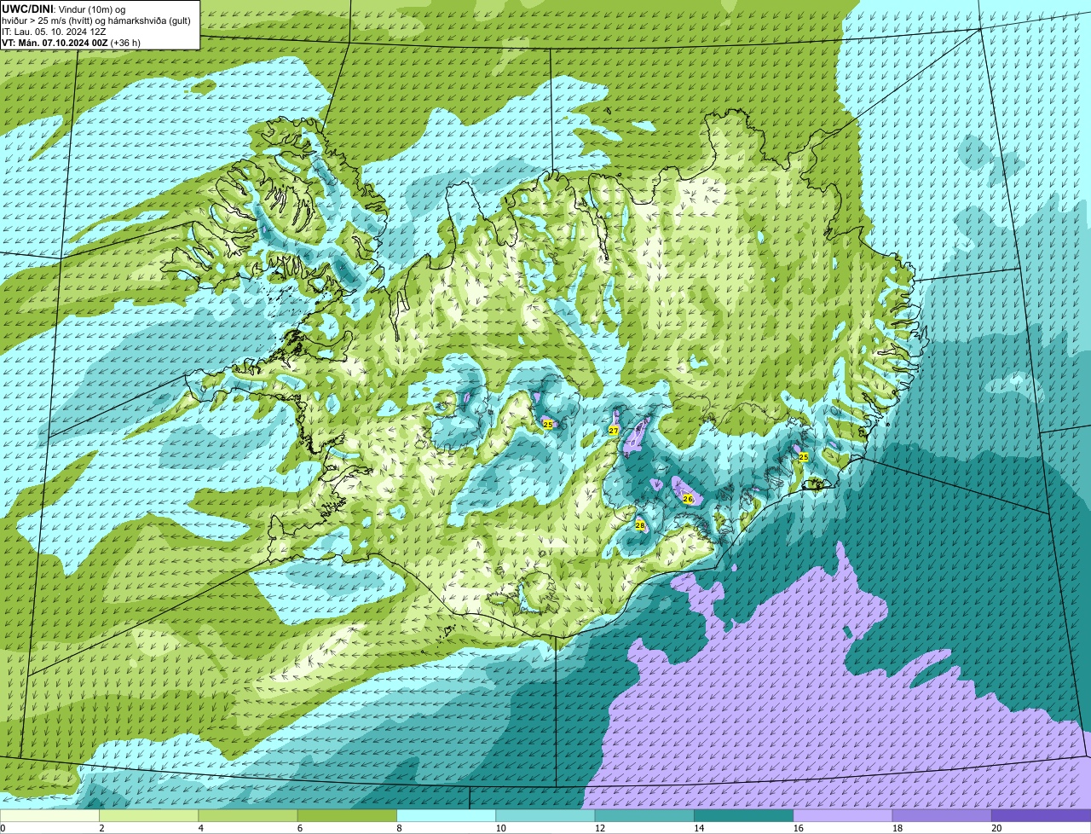Click the 10–12 m/s aqua color swatch

point(545,815)
